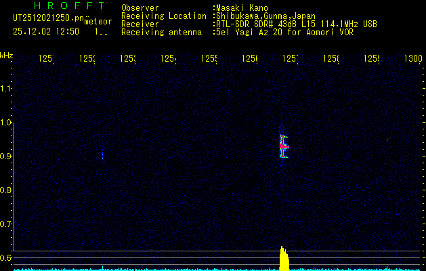Viewport: 426px width, 271px height.
Task: Click the Receiving antenna label
Action: pos(161,33)
